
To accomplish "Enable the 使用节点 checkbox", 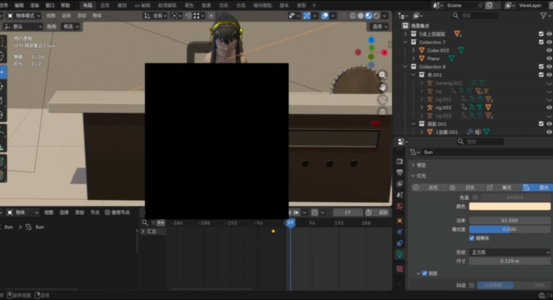I will pyautogui.click(x=108, y=212).
